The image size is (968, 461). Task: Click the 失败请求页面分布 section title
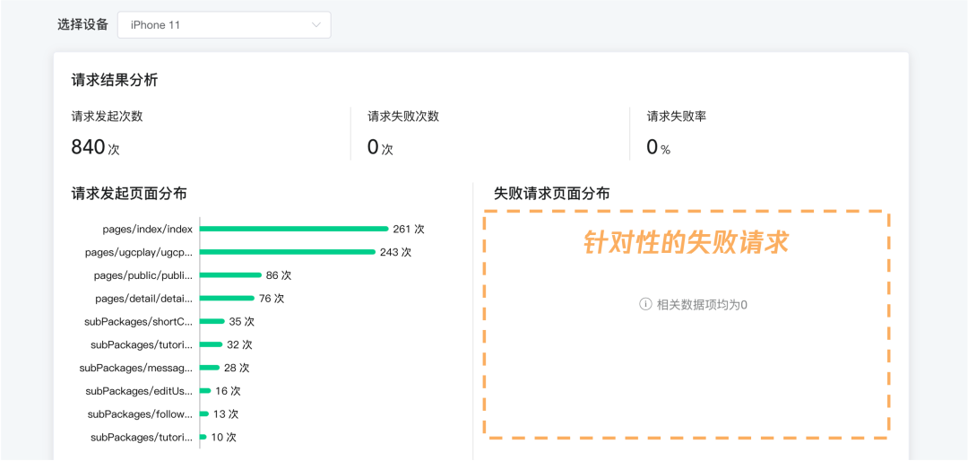tap(552, 194)
